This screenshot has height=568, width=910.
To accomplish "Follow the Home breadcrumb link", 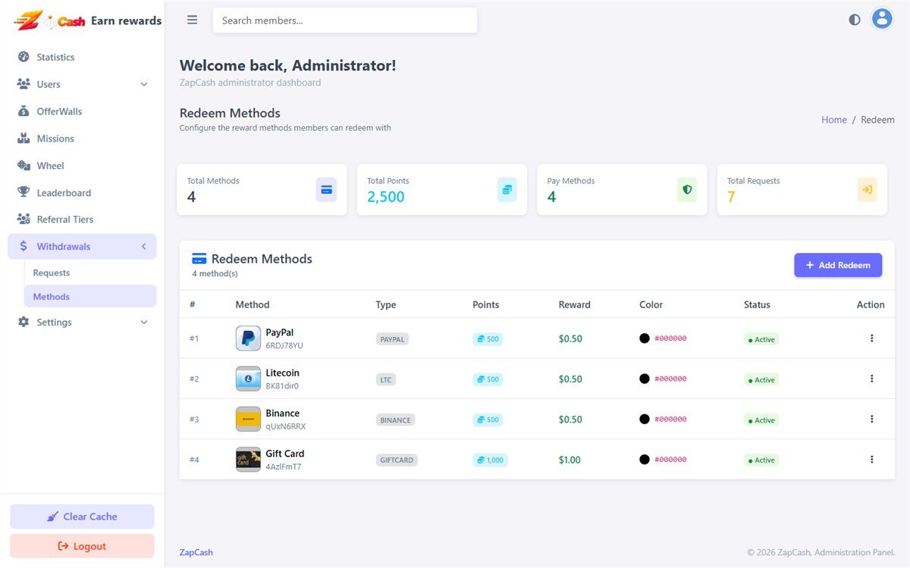I will [834, 120].
